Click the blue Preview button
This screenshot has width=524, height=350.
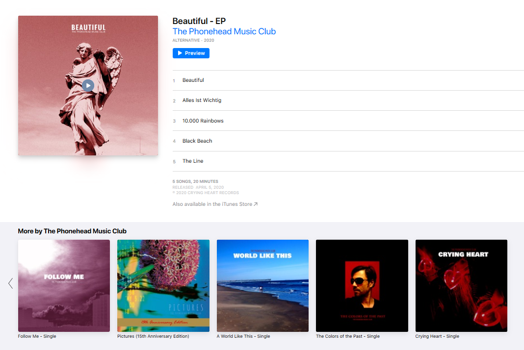(x=191, y=53)
